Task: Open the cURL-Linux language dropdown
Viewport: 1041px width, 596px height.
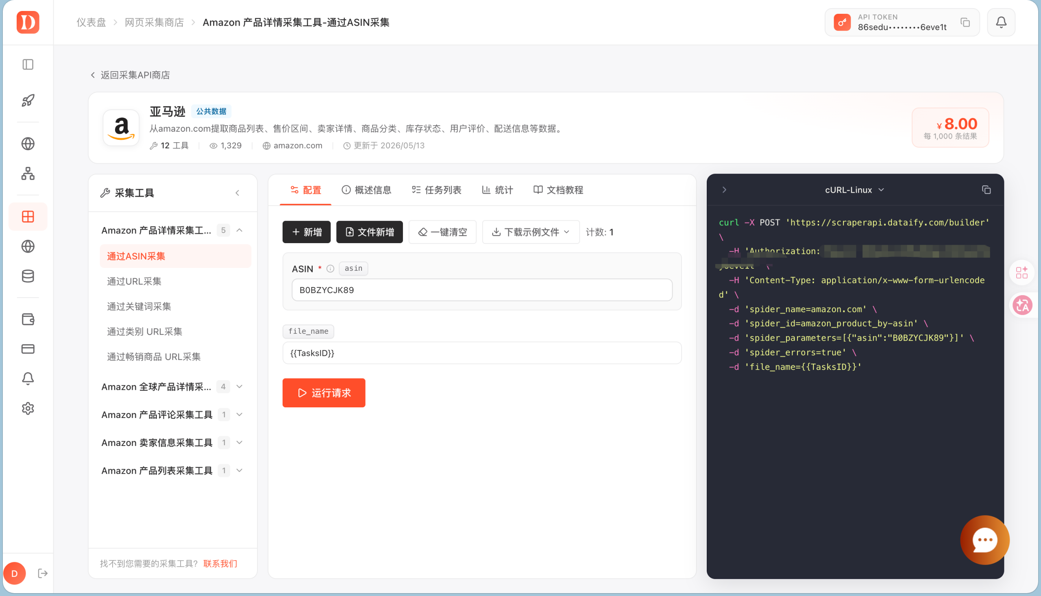Action: point(854,190)
